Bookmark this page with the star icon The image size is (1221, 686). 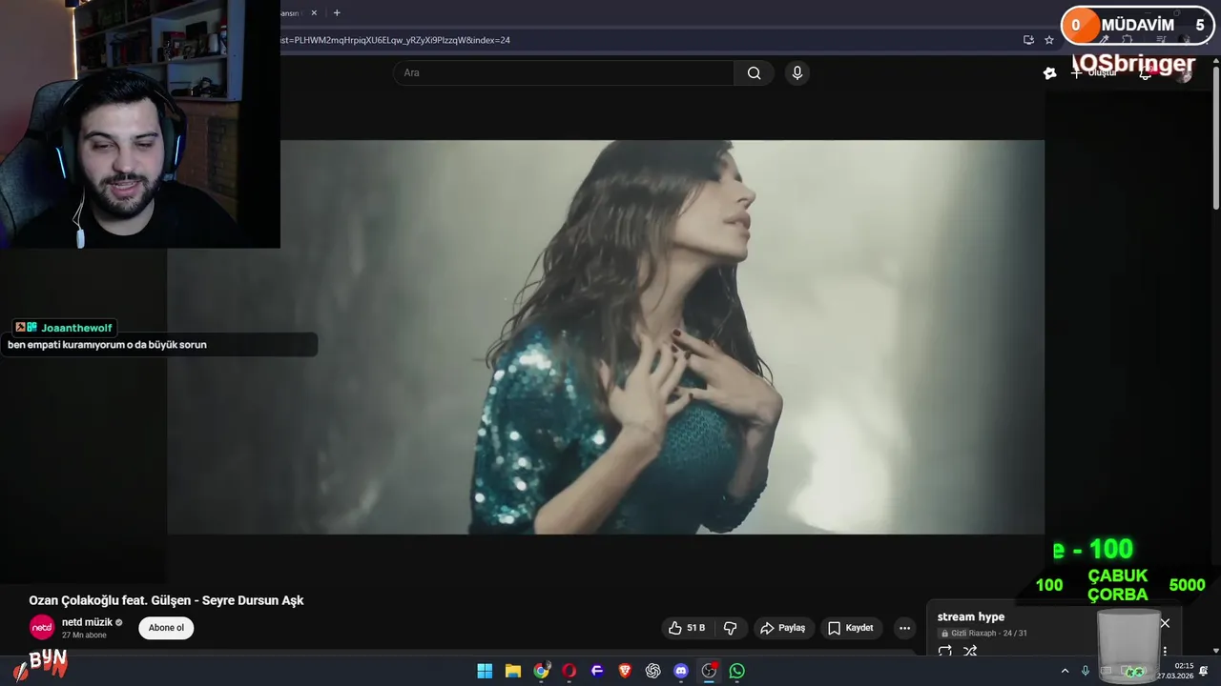click(x=1049, y=40)
